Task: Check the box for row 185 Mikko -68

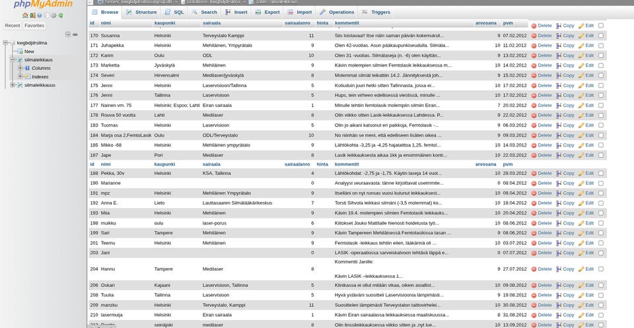Action: tap(601, 145)
